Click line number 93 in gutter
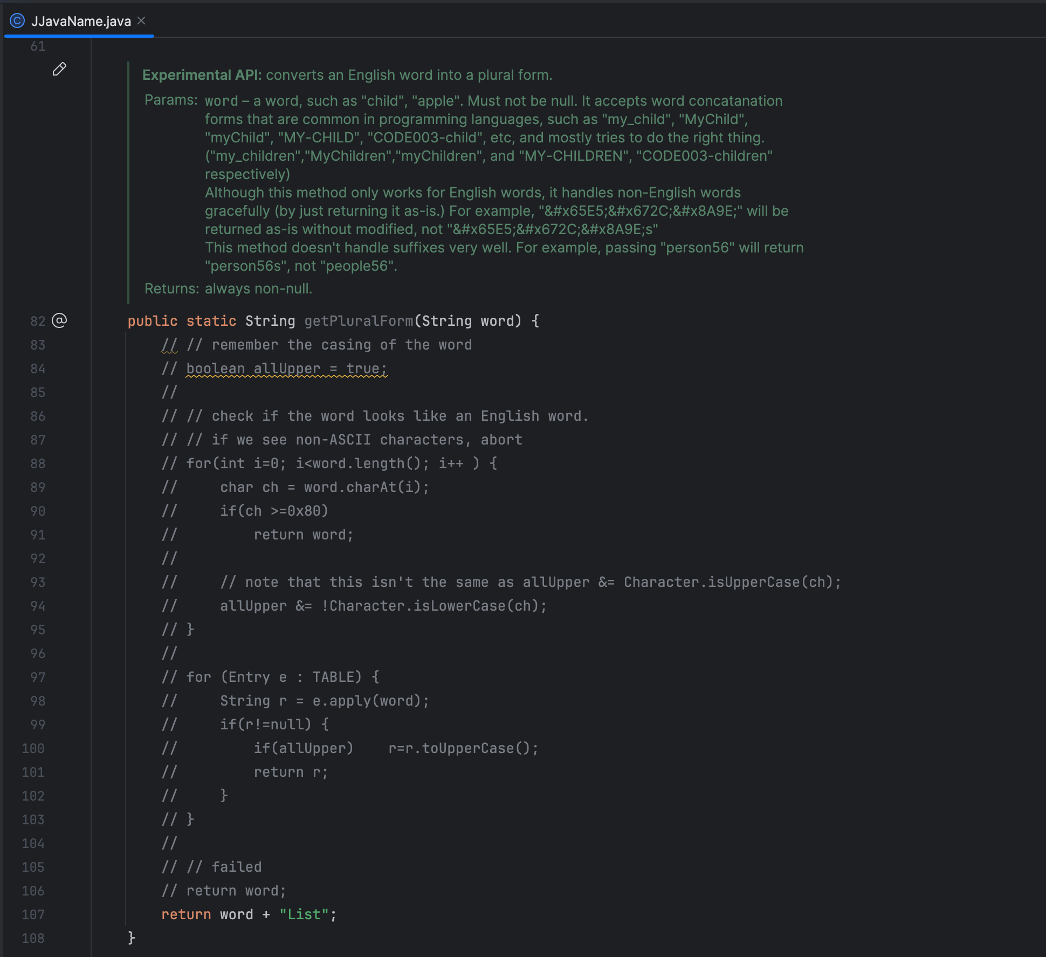Image resolution: width=1046 pixels, height=957 pixels. pos(38,582)
